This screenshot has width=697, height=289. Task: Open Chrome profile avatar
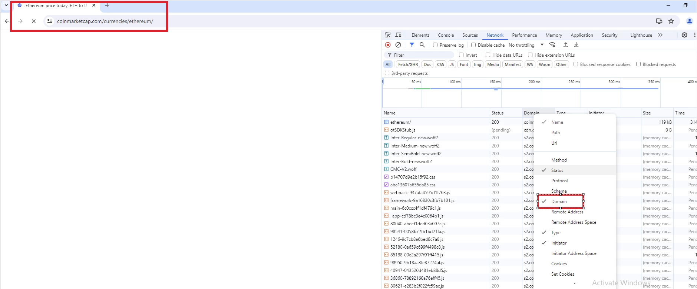[x=690, y=21]
